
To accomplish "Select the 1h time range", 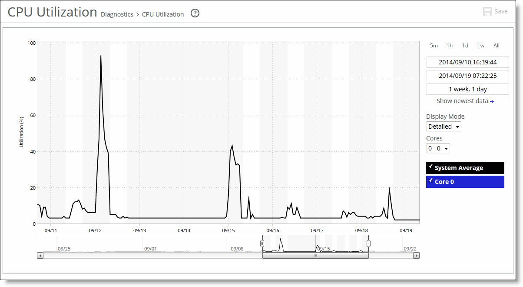I will tap(450, 46).
